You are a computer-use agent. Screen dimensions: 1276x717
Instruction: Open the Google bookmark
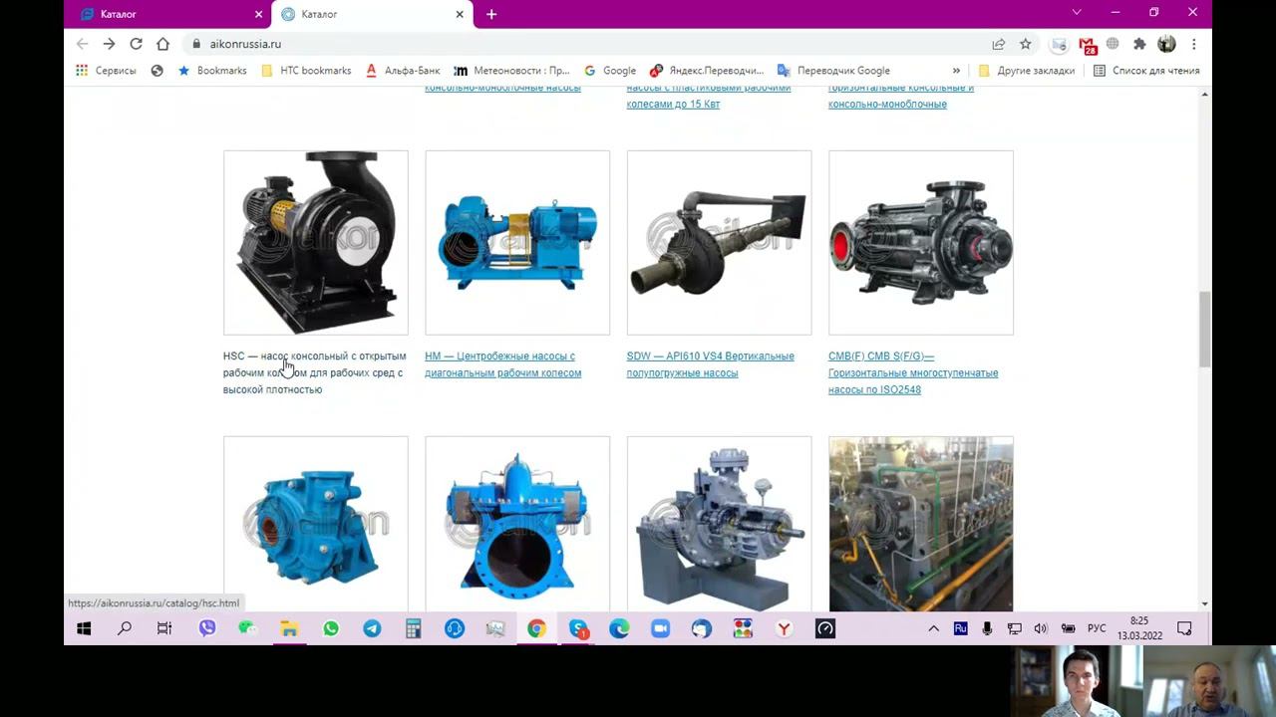610,71
